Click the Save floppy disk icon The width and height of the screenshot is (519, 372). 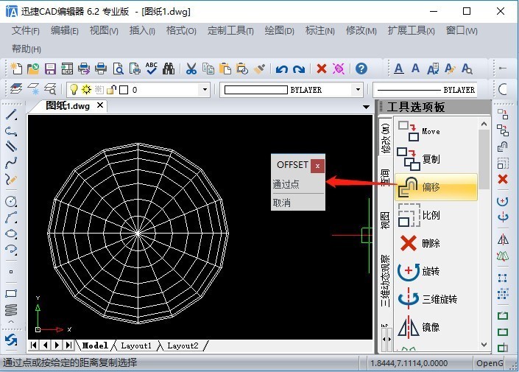click(x=50, y=69)
